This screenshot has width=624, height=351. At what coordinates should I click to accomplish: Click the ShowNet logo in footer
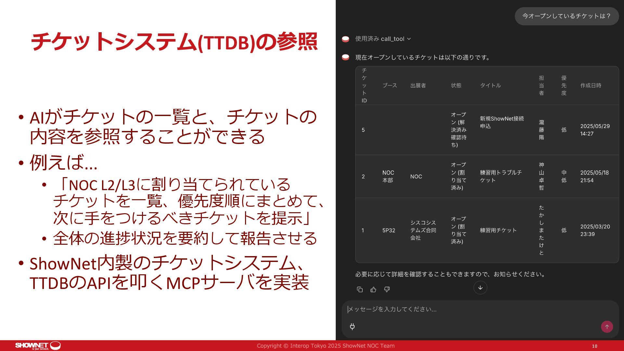tap(37, 345)
